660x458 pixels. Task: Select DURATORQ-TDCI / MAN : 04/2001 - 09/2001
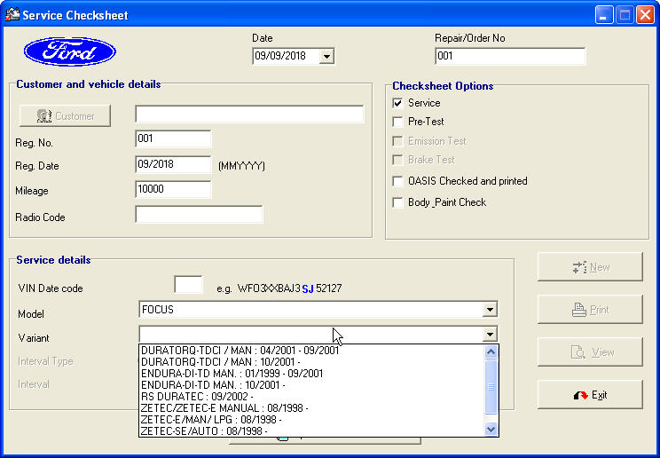point(311,351)
